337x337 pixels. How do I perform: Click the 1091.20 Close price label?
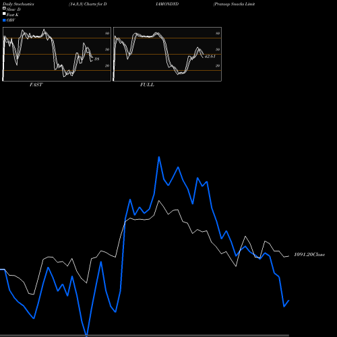(309, 255)
